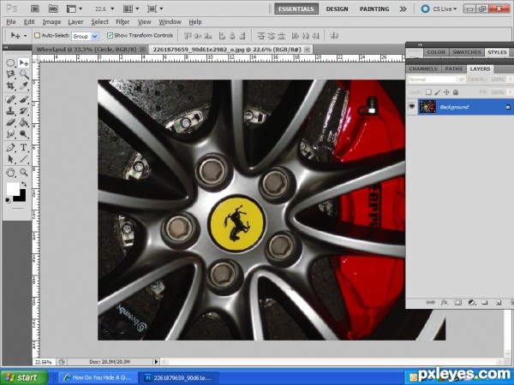Select the Zoom tool

24,172
